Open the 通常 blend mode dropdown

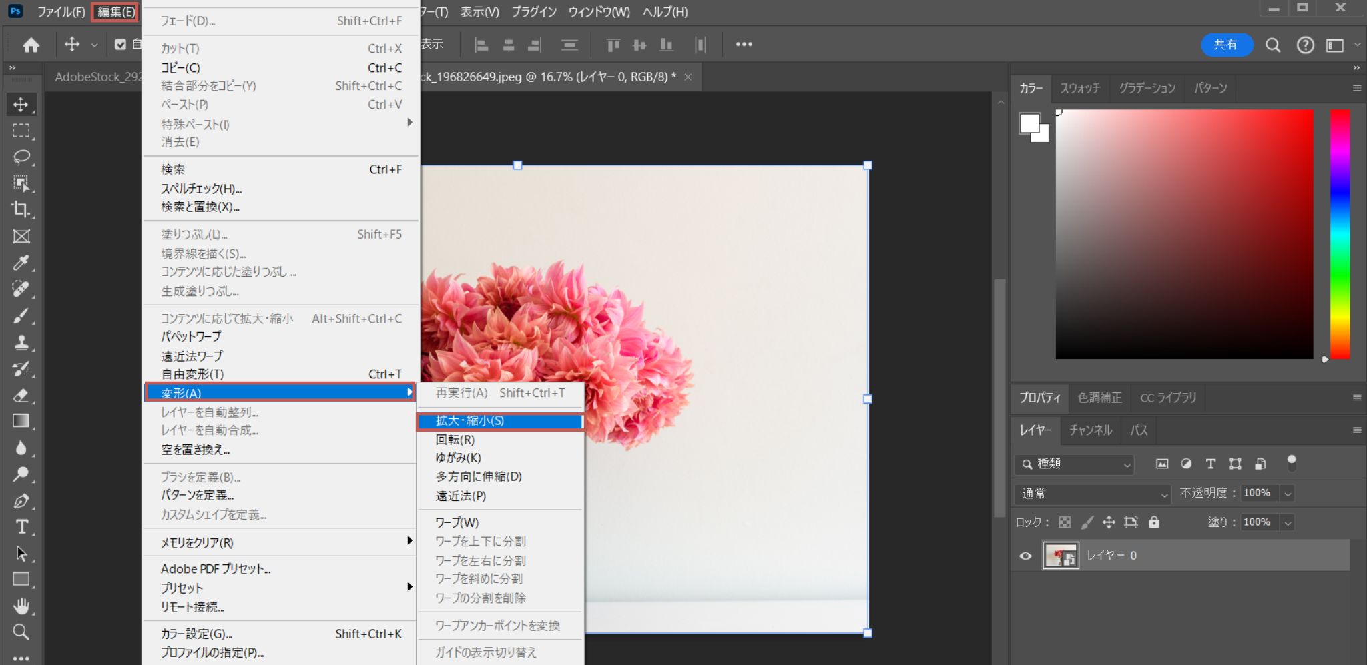click(x=1093, y=494)
